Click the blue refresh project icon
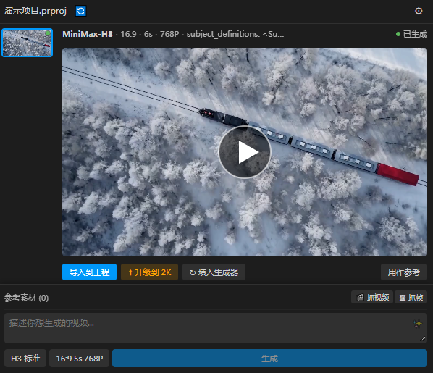This screenshot has width=433, height=373. [x=80, y=11]
